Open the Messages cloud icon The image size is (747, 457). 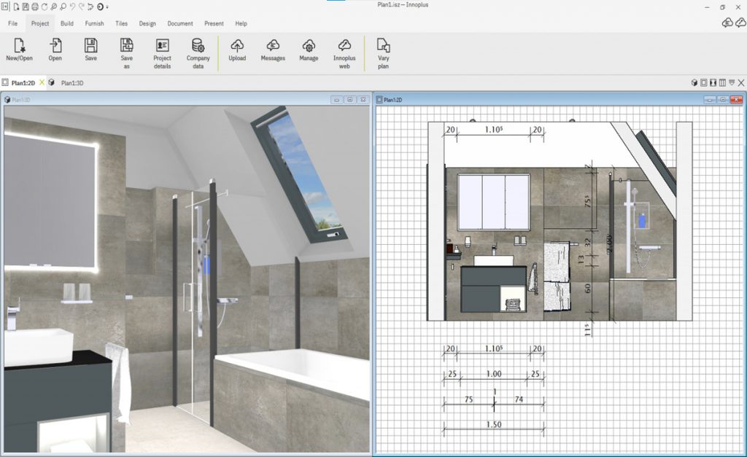[x=273, y=46]
